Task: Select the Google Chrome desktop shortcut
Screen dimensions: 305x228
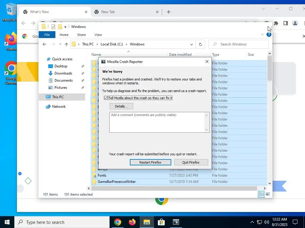Action: (11, 73)
